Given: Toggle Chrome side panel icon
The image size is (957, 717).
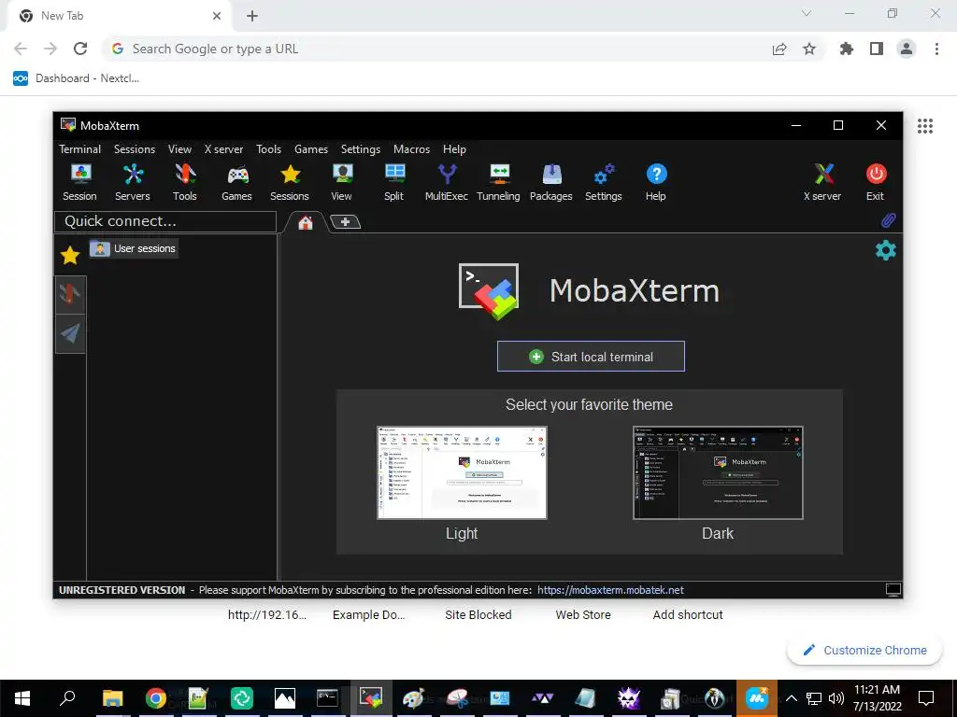Looking at the screenshot, I should 877,49.
